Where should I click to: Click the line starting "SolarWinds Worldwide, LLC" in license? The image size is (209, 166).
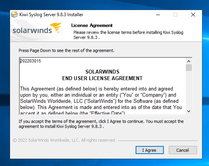point(99,101)
